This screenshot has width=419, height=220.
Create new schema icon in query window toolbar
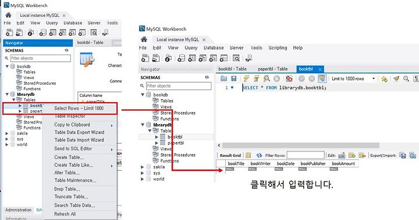point(181,58)
